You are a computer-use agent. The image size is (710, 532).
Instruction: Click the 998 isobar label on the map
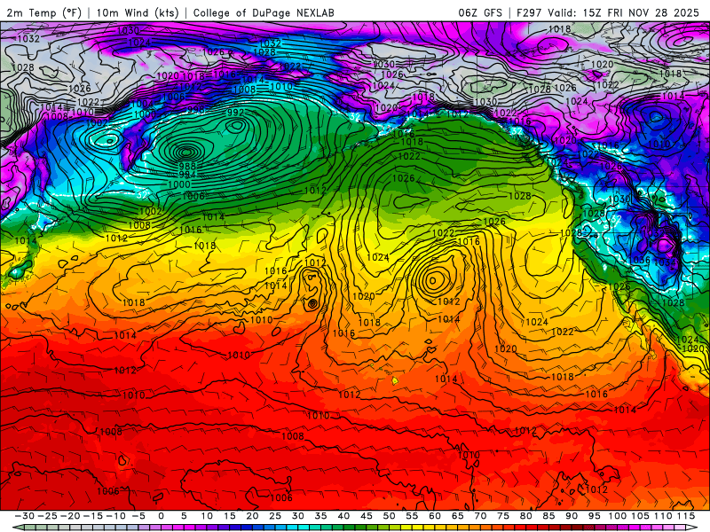[x=196, y=109]
